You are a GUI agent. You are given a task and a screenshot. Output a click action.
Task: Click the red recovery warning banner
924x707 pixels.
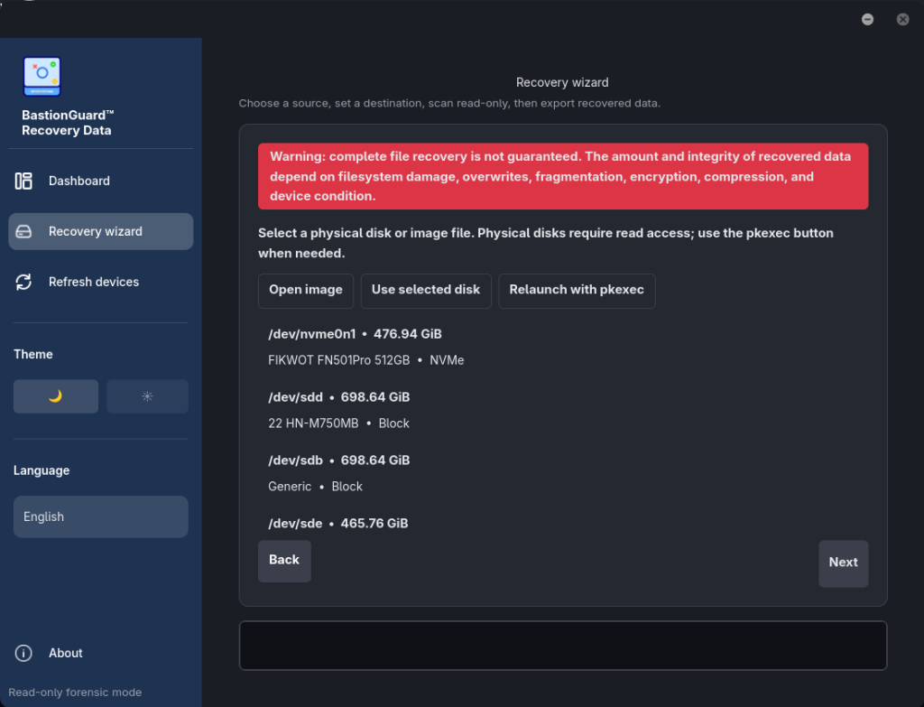[563, 176]
